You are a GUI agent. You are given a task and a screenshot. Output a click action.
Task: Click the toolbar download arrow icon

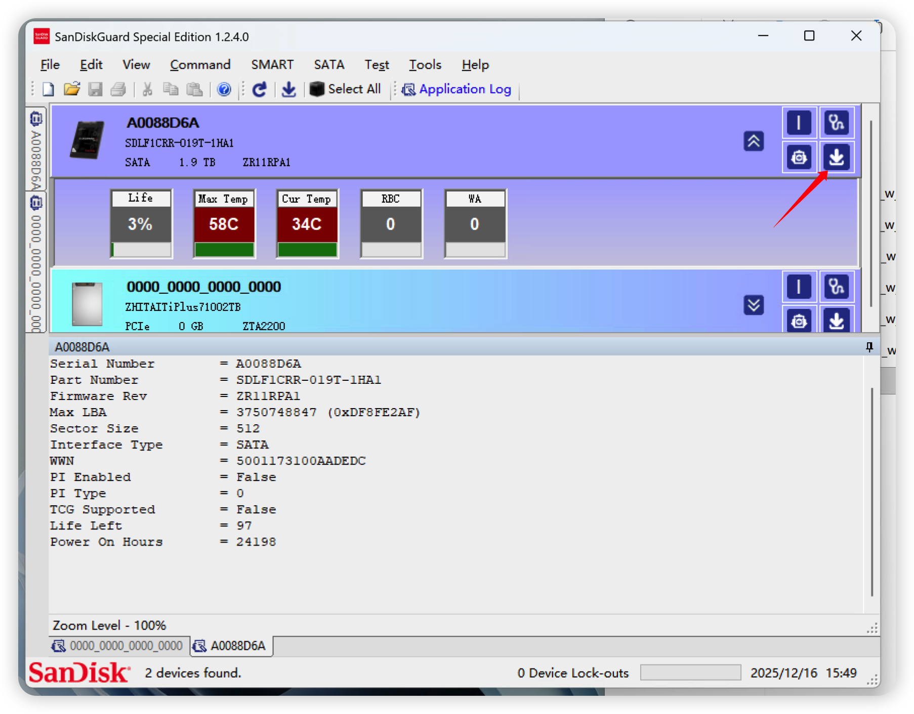pos(288,90)
